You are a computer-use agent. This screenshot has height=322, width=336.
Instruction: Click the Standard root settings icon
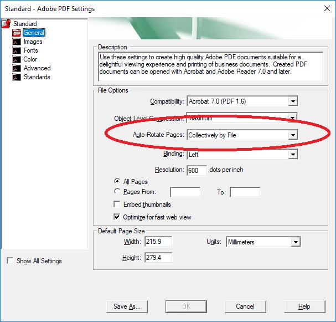coord(6,24)
